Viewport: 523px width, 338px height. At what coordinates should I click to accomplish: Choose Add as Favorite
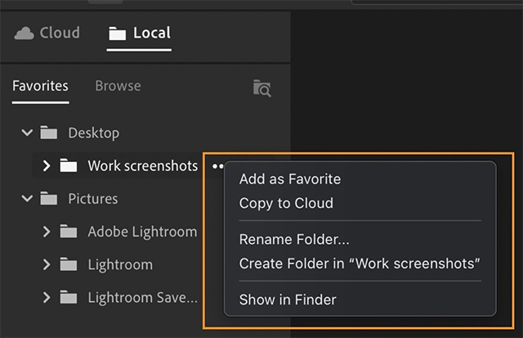pyautogui.click(x=290, y=179)
